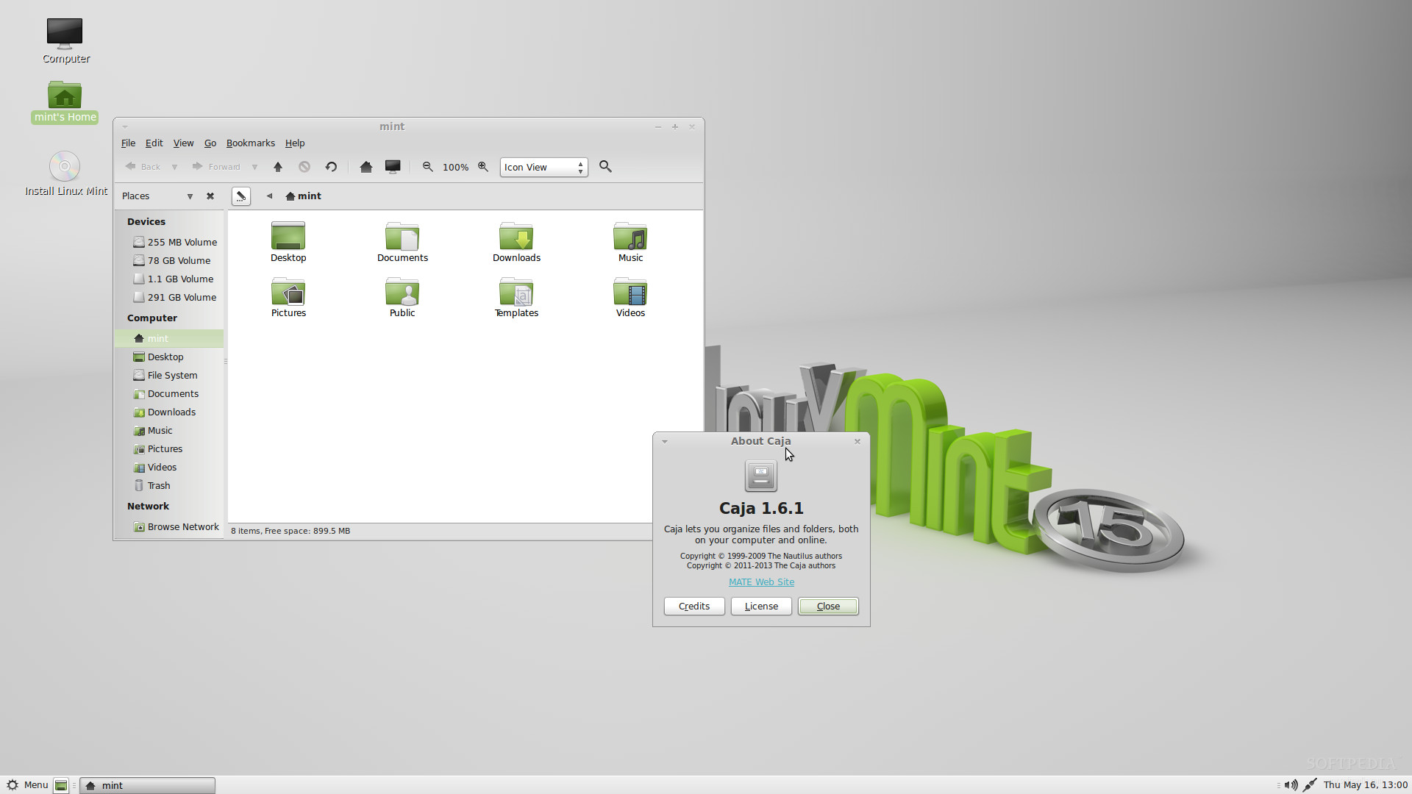Click the Forward navigation button

[216, 167]
